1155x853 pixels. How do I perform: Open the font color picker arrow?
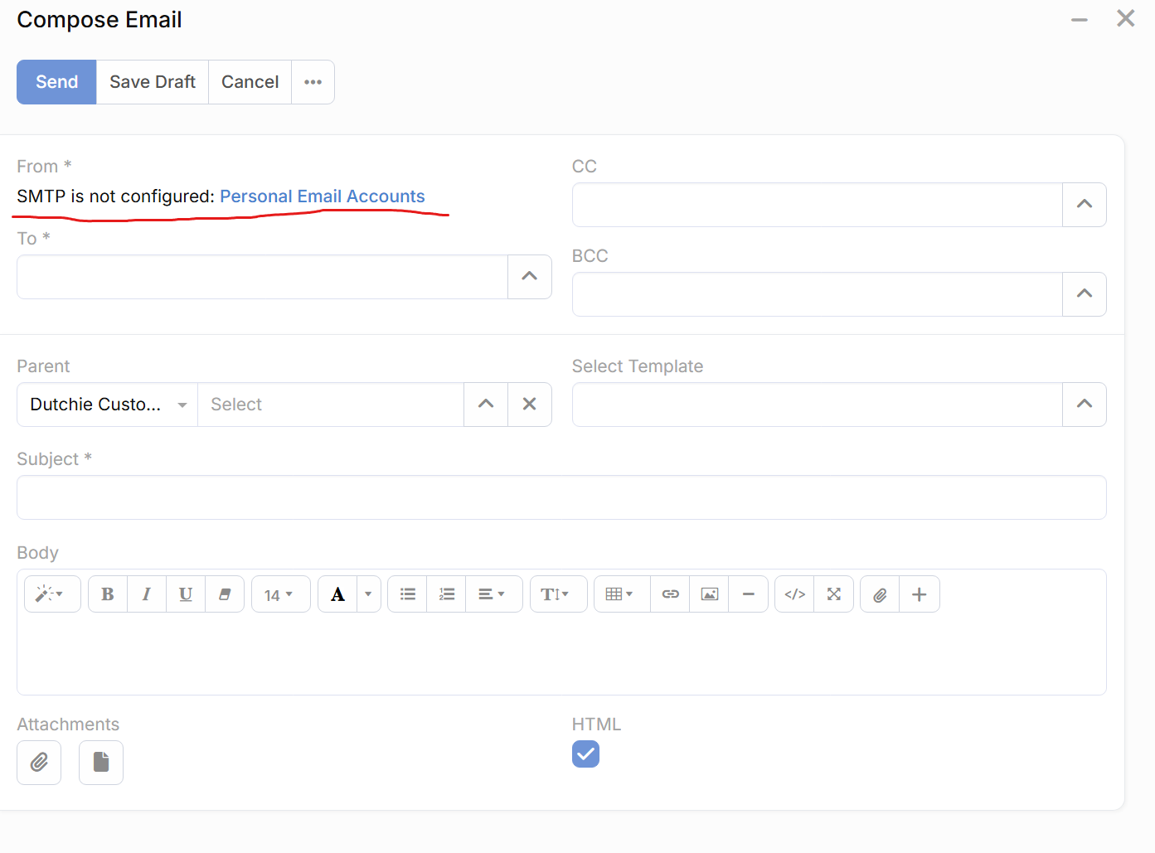click(368, 594)
